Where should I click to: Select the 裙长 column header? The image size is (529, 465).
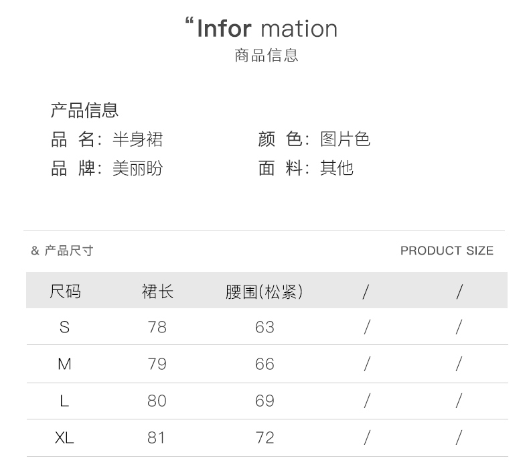pyautogui.click(x=157, y=291)
